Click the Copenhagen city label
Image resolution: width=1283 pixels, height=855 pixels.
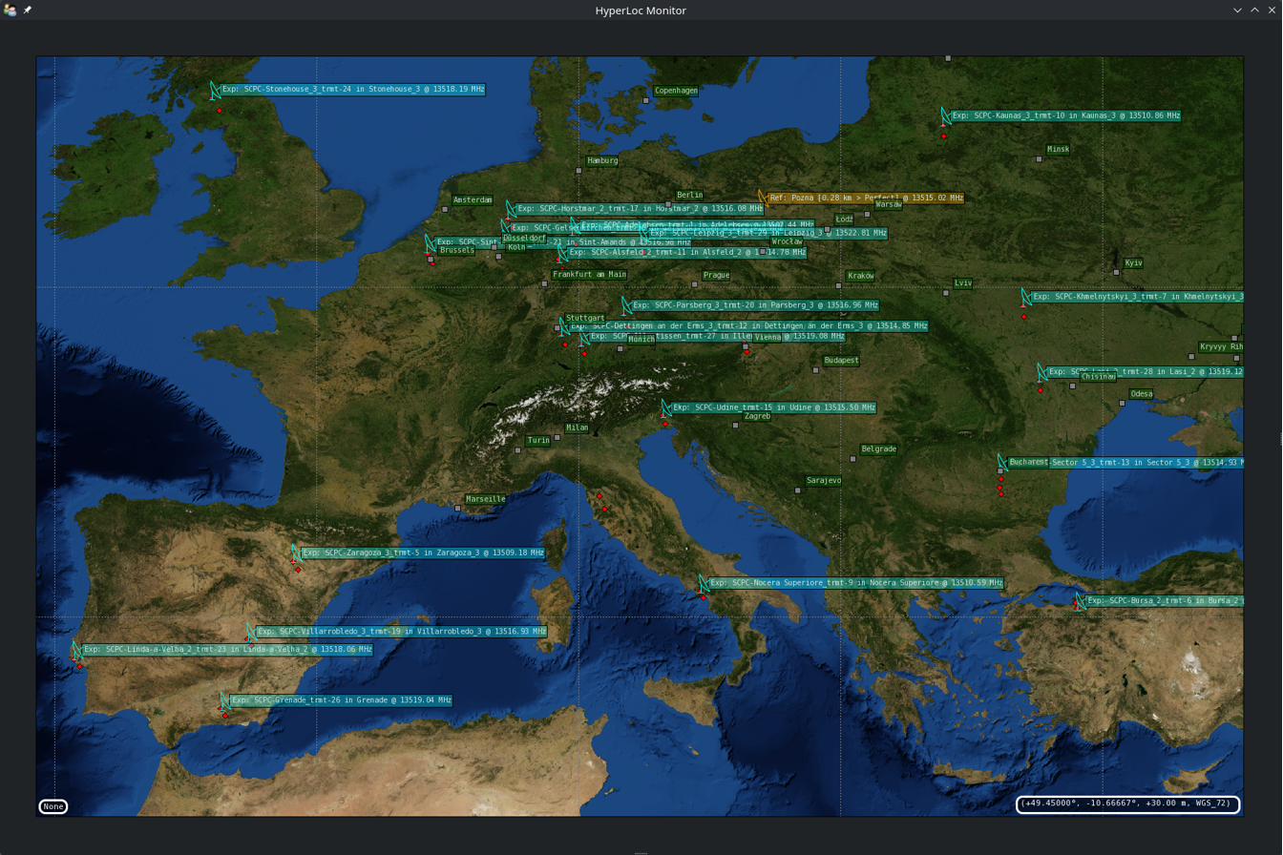[676, 91]
